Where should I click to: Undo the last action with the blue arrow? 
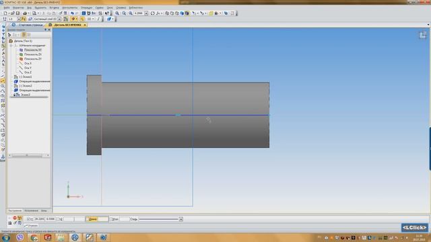(72, 13)
